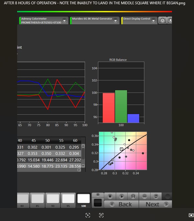Screen dimensions: 194x221
Task: Select the 100 percent white swatch
Action: pos(83,200)
